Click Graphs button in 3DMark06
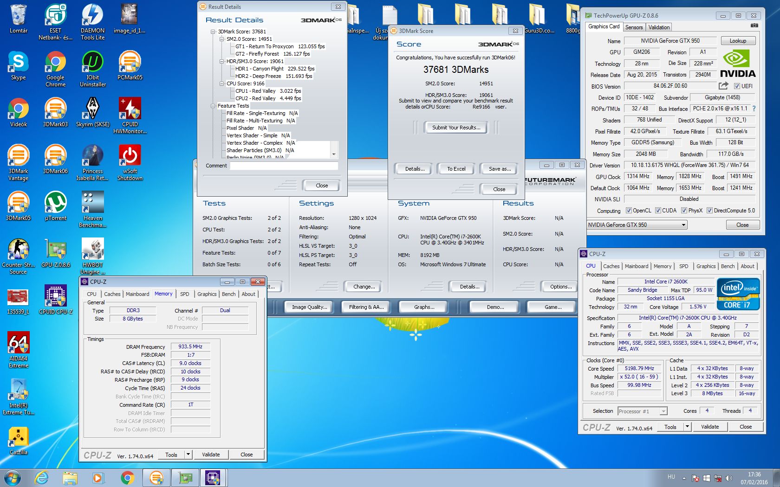The image size is (780, 487). [424, 307]
